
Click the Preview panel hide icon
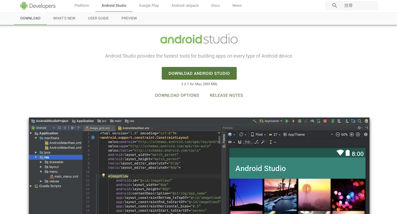pos(366,128)
